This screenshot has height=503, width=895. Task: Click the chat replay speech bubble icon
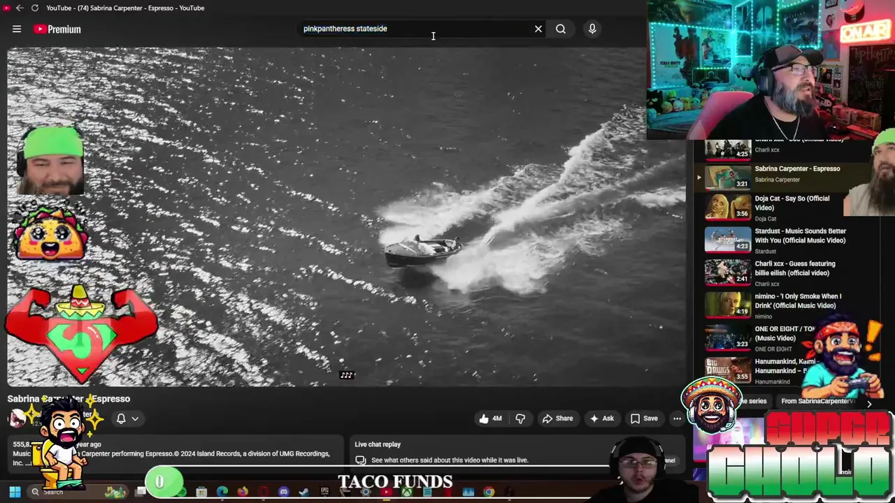[361, 460]
